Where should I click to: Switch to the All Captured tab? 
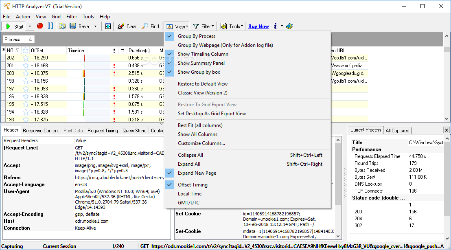[397, 131]
